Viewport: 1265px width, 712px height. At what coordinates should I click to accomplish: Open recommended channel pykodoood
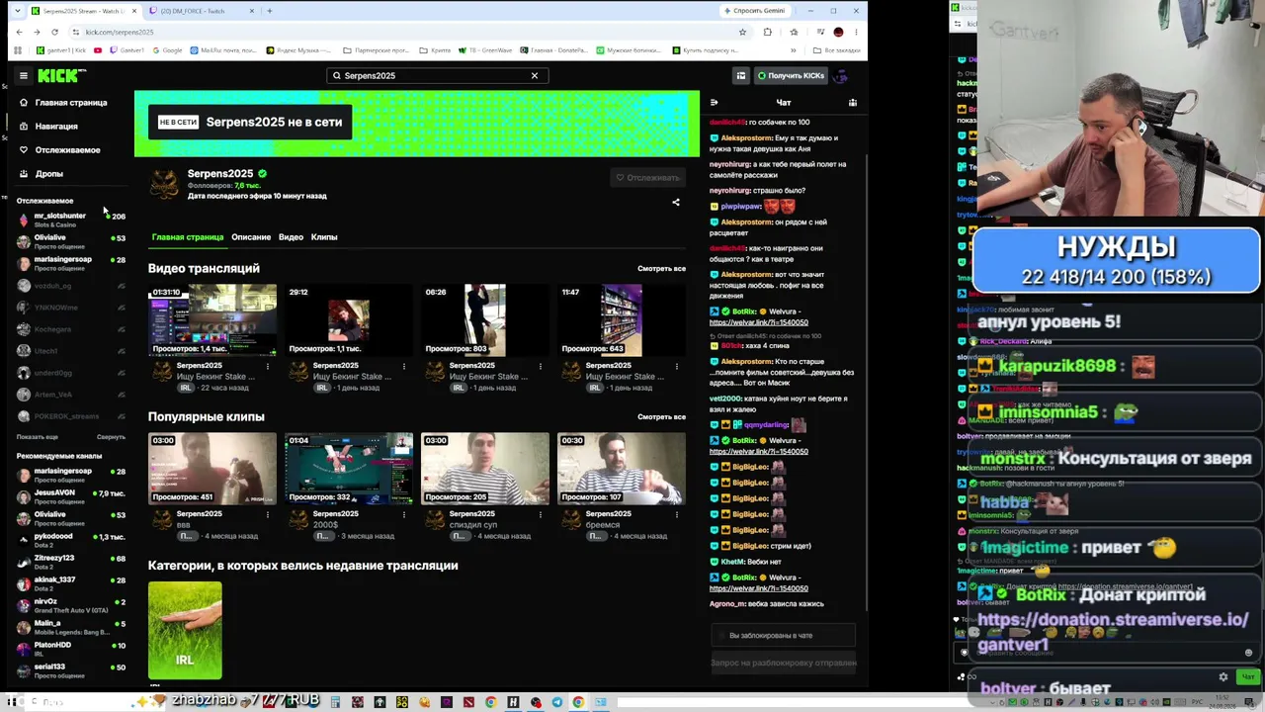tap(71, 540)
